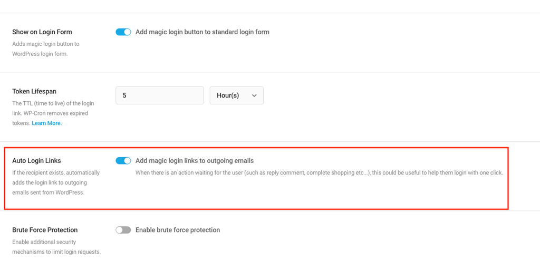Viewport: 540px width, 270px height.
Task: Open the Learn More link
Action: pos(47,123)
